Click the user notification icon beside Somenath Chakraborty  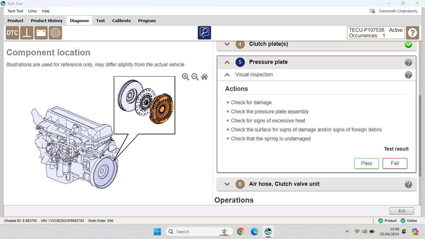372,11
